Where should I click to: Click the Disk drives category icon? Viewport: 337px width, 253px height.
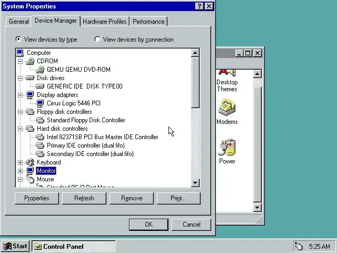pyautogui.click(x=30, y=78)
